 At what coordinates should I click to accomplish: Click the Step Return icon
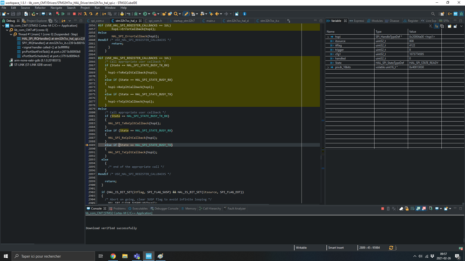pyautogui.click(x=96, y=14)
